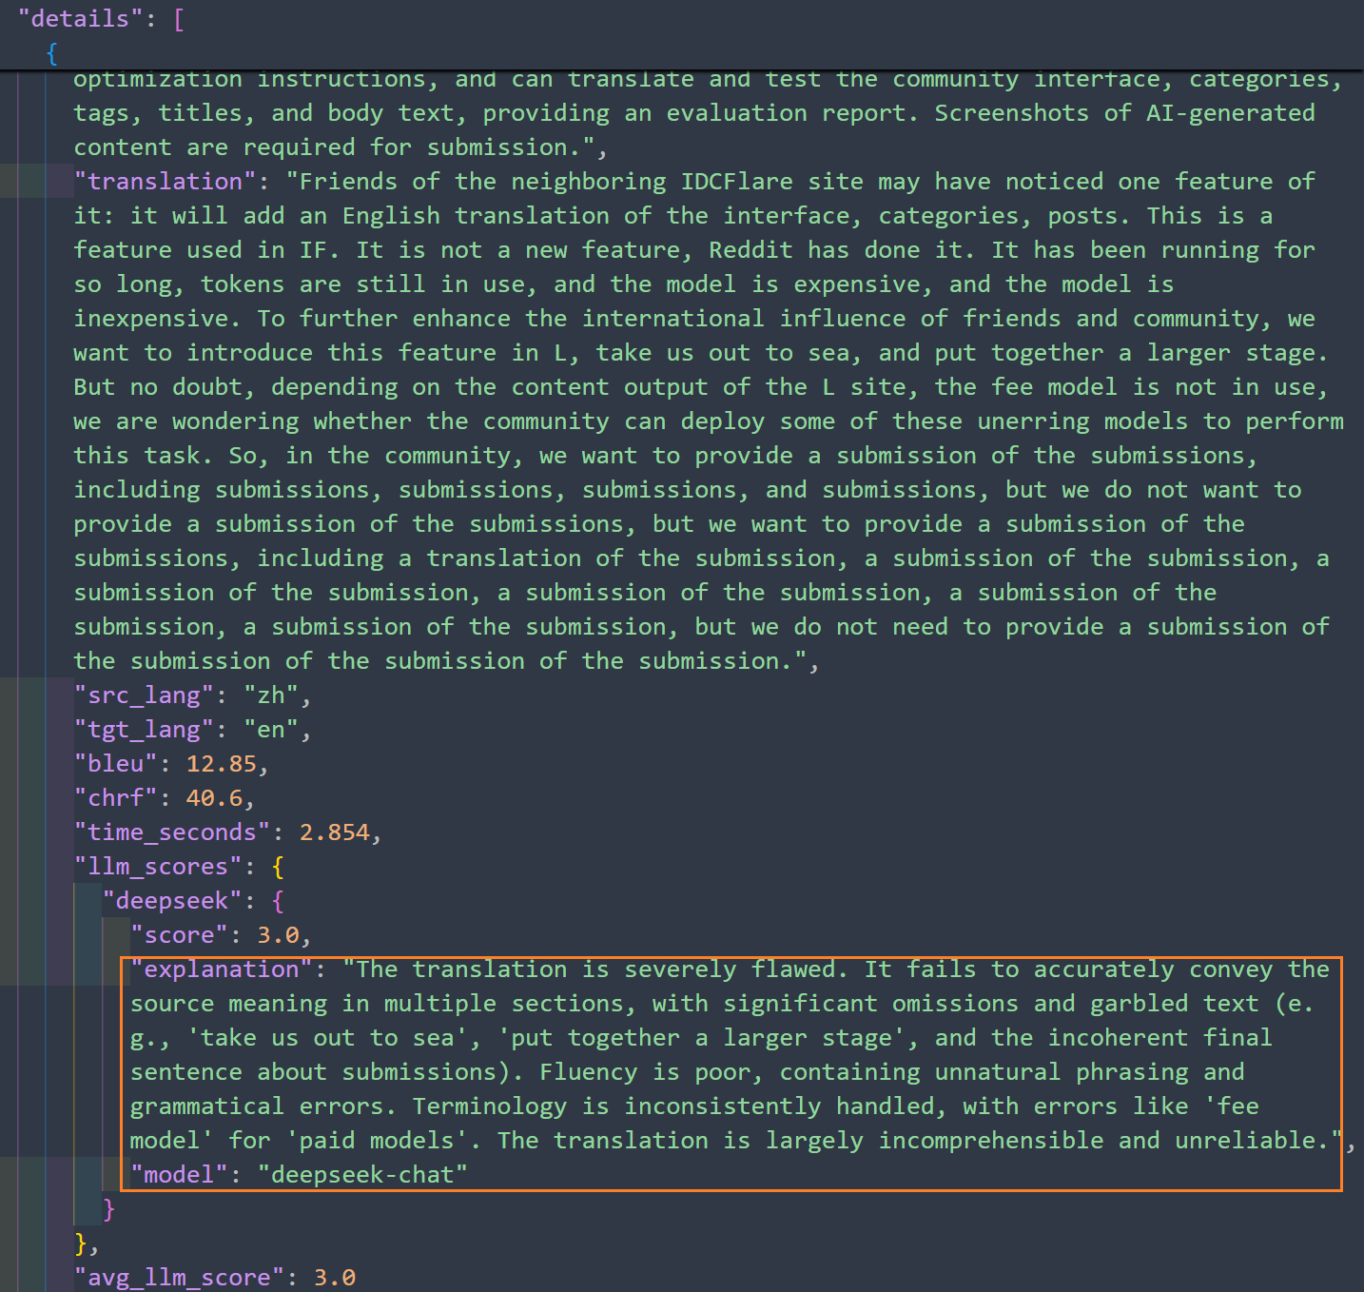Click the "zh" source language value
The height and width of the screenshot is (1292, 1364).
click(271, 695)
